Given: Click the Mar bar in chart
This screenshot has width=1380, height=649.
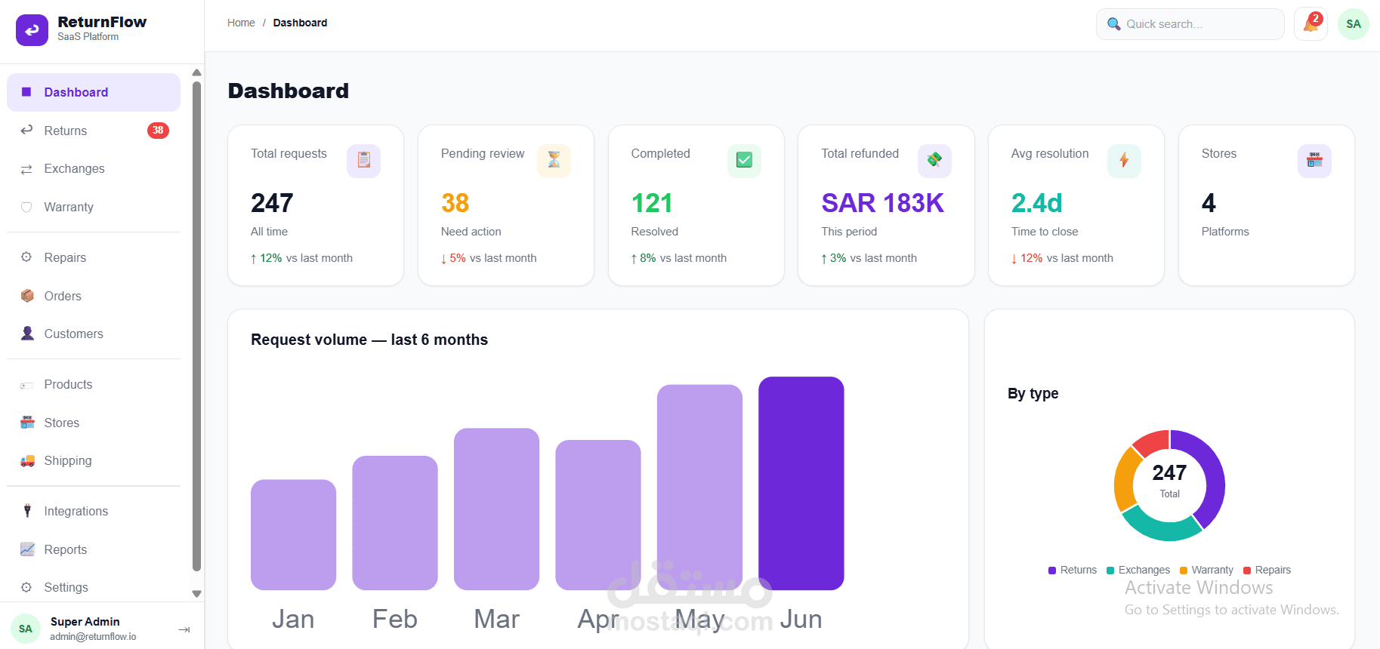Looking at the screenshot, I should point(496,509).
